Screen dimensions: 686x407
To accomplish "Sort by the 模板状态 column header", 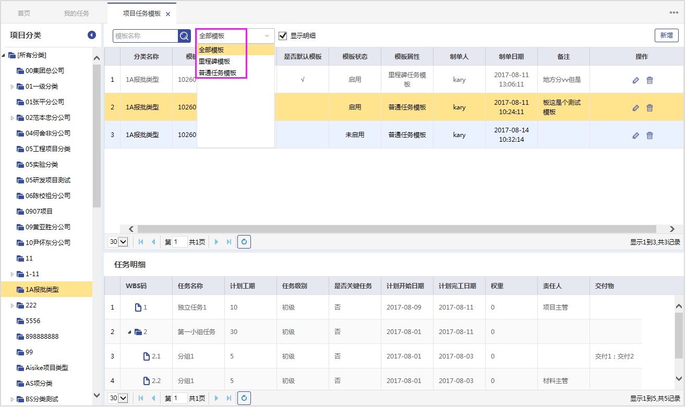I will (355, 57).
